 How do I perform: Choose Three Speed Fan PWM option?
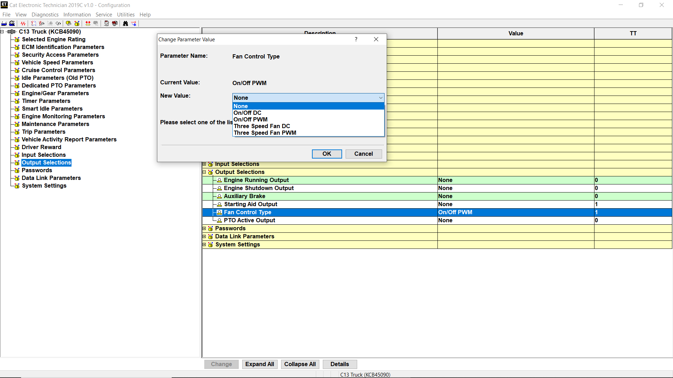[x=265, y=133]
